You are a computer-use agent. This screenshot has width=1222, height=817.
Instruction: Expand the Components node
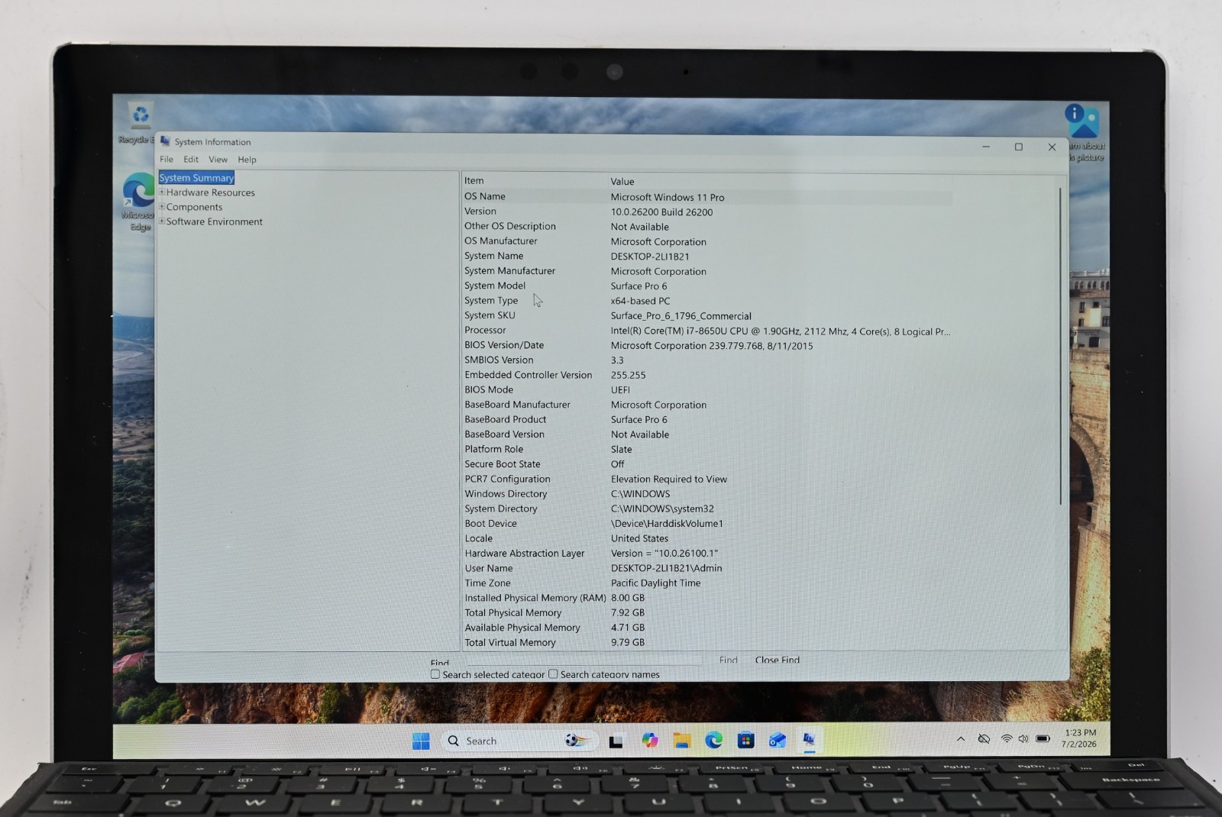click(162, 207)
